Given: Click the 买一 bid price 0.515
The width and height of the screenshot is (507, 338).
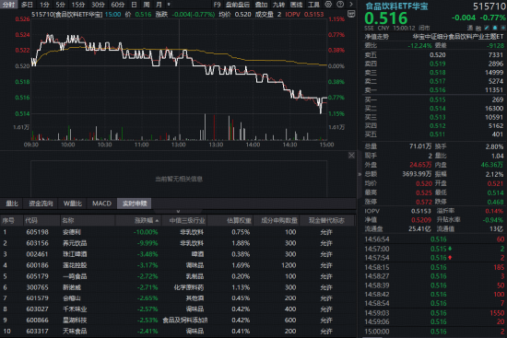Looking at the screenshot, I should click(438, 99).
